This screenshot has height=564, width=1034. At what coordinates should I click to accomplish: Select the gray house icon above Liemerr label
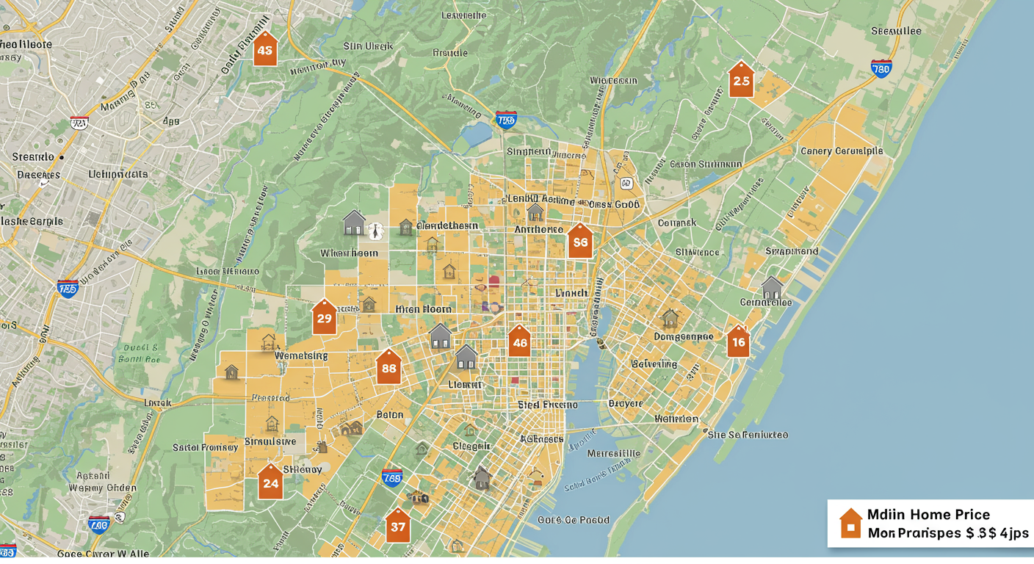tap(466, 358)
